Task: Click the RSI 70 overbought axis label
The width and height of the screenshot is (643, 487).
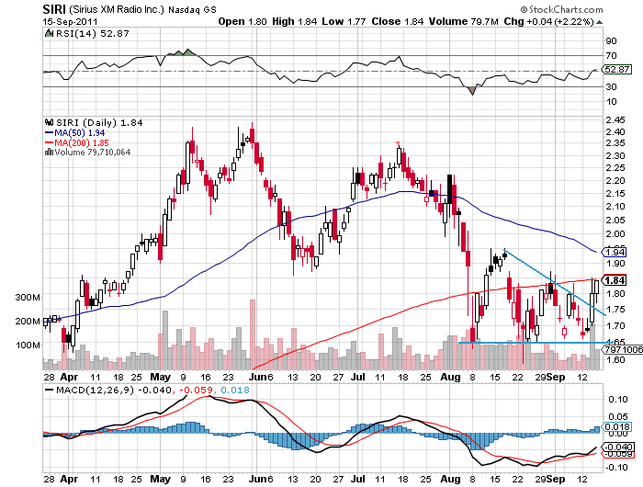Action: coord(611,55)
